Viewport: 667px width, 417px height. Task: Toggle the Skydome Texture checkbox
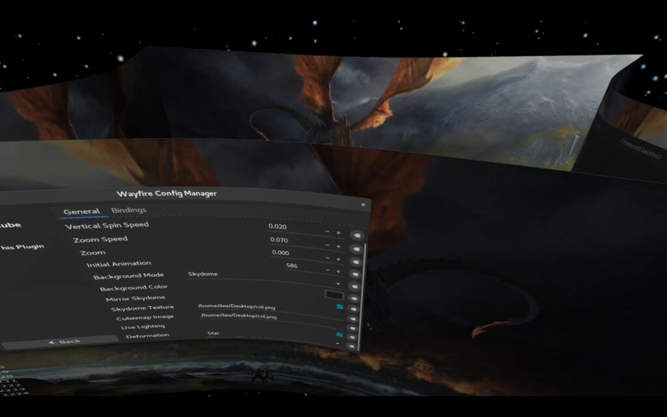coord(339,307)
